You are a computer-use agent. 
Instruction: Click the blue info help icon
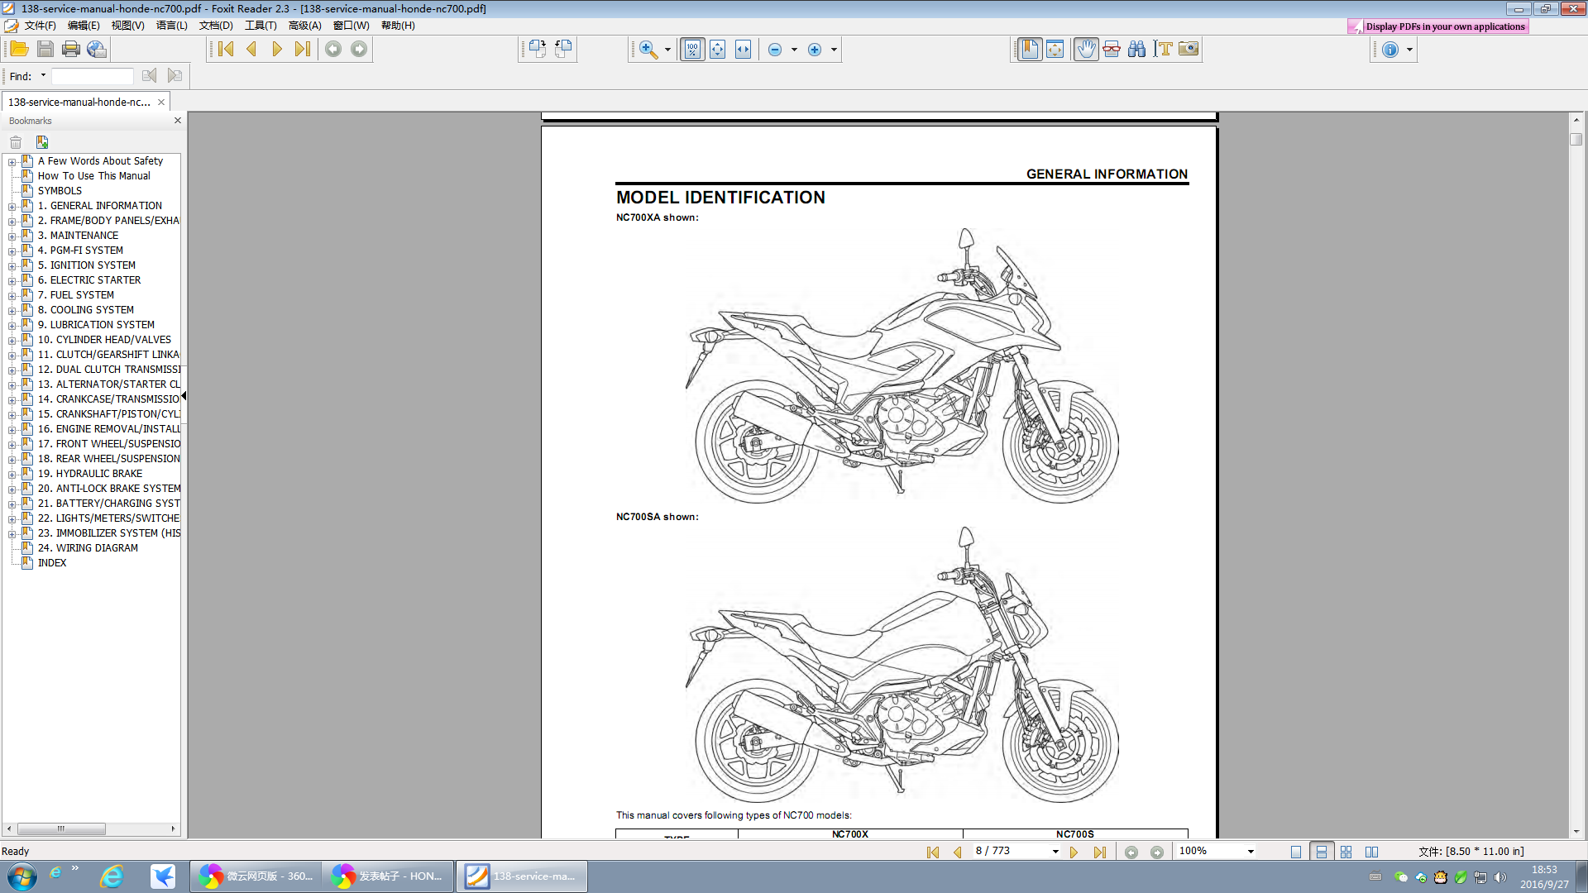pyautogui.click(x=1390, y=50)
